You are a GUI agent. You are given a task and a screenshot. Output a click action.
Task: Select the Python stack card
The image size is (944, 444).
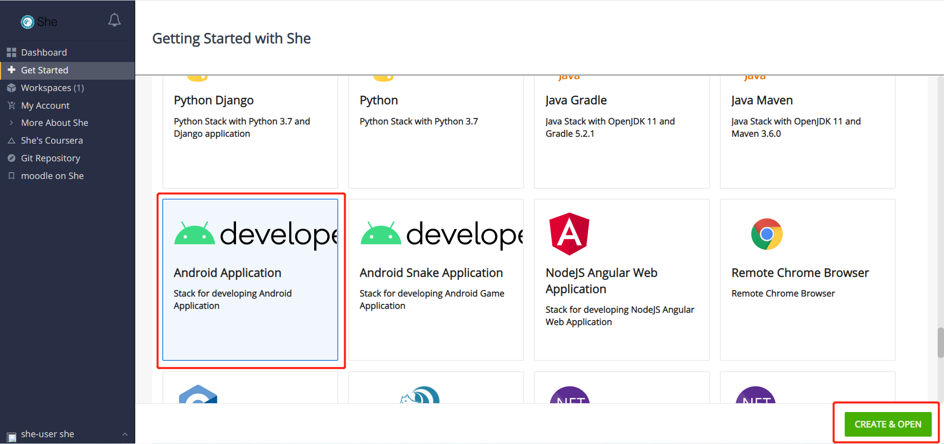436,131
